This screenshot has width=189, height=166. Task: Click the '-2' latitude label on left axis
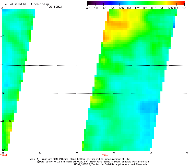[x=2, y=37]
